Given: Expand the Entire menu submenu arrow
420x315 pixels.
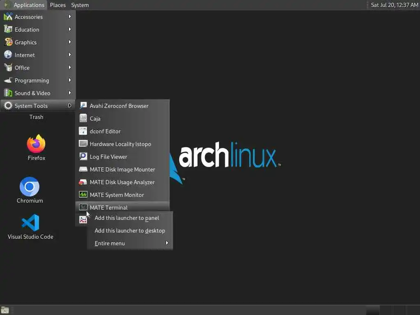Looking at the screenshot, I should pyautogui.click(x=167, y=243).
